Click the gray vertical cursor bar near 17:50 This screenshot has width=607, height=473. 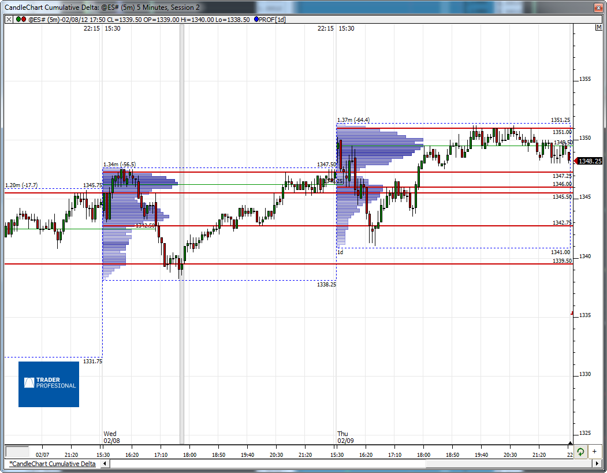(x=181, y=234)
